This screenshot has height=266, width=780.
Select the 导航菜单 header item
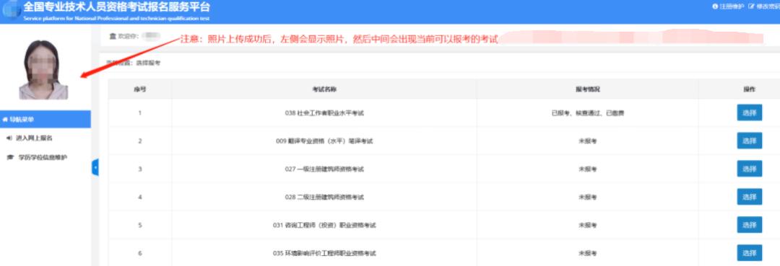click(45, 119)
